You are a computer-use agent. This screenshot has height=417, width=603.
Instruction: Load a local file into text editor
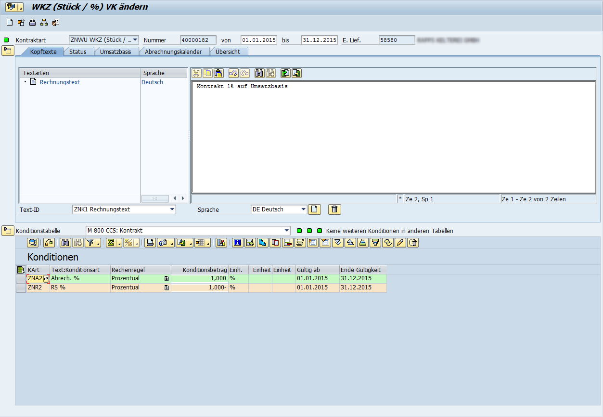tap(285, 73)
